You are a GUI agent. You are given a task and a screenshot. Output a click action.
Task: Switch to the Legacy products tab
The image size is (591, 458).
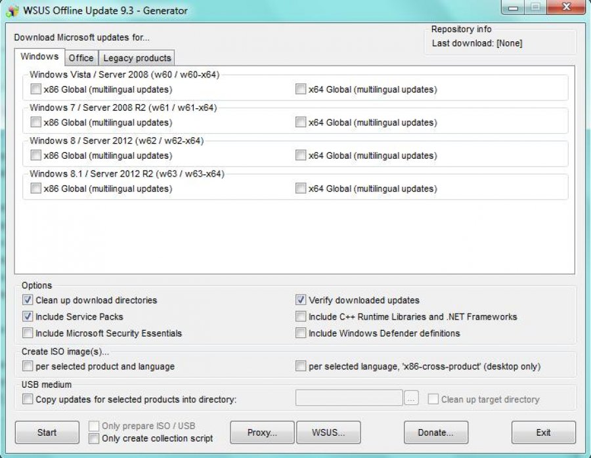[x=137, y=58]
